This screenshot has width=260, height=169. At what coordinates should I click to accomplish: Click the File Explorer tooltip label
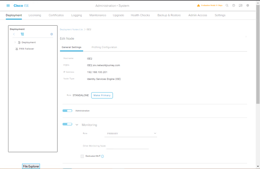[x=31, y=166]
